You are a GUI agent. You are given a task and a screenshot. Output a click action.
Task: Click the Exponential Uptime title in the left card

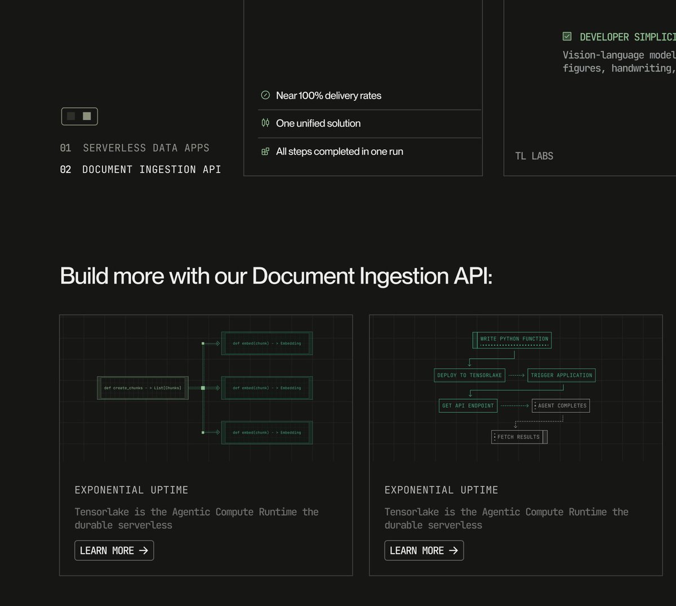132,490
